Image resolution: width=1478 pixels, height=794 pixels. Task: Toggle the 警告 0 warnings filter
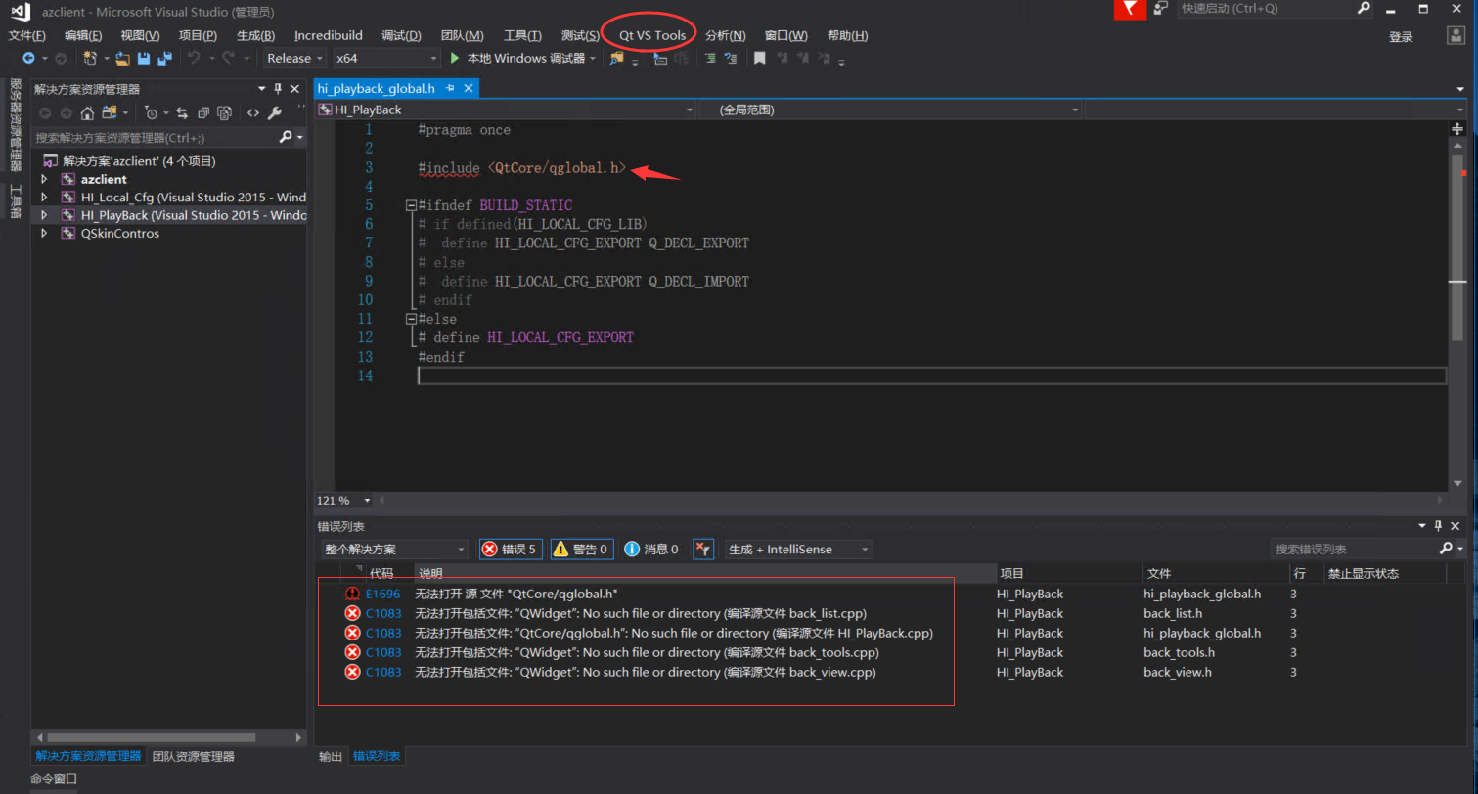[x=582, y=550]
